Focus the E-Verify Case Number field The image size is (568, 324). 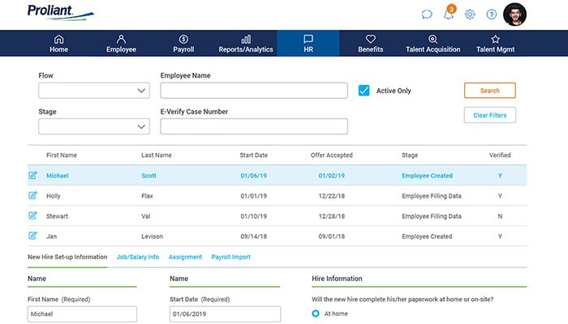pos(253,126)
